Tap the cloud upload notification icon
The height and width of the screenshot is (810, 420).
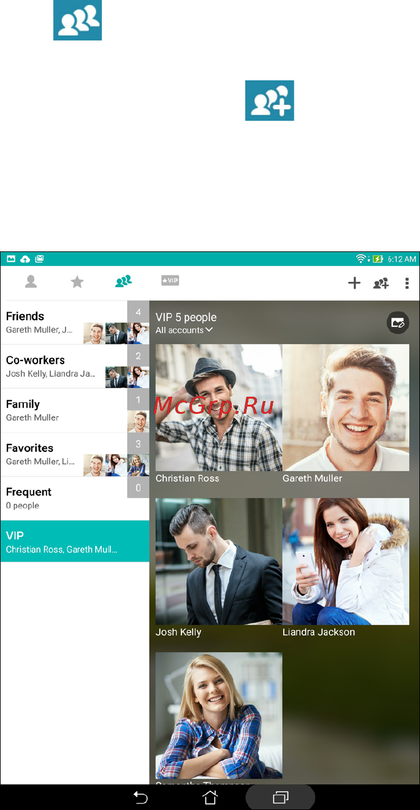[25, 259]
